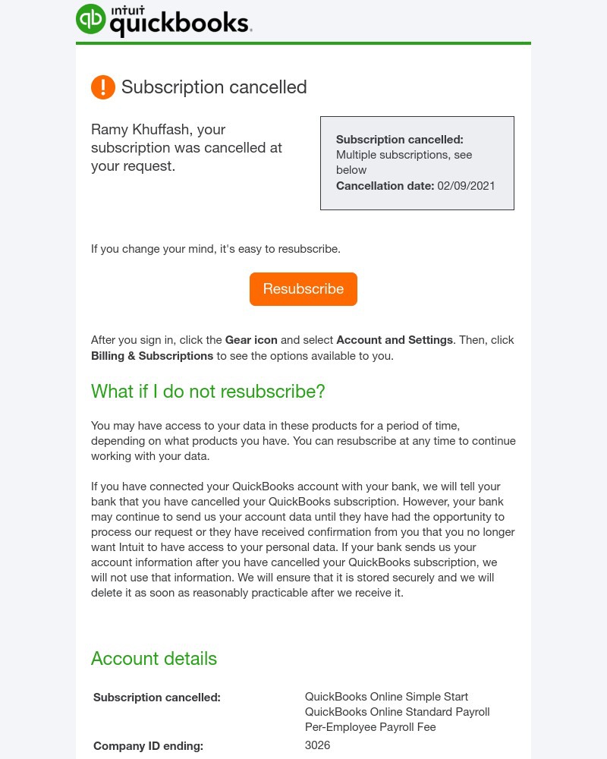Screen dimensions: 607x759
Task: Select the Subscription cancelled heading
Action: coord(214,87)
